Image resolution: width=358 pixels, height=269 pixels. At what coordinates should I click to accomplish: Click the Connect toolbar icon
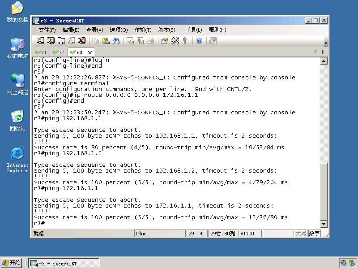(x=41, y=41)
